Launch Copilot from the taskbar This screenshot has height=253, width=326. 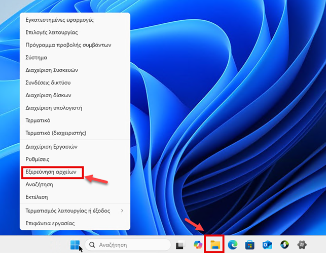click(x=198, y=245)
